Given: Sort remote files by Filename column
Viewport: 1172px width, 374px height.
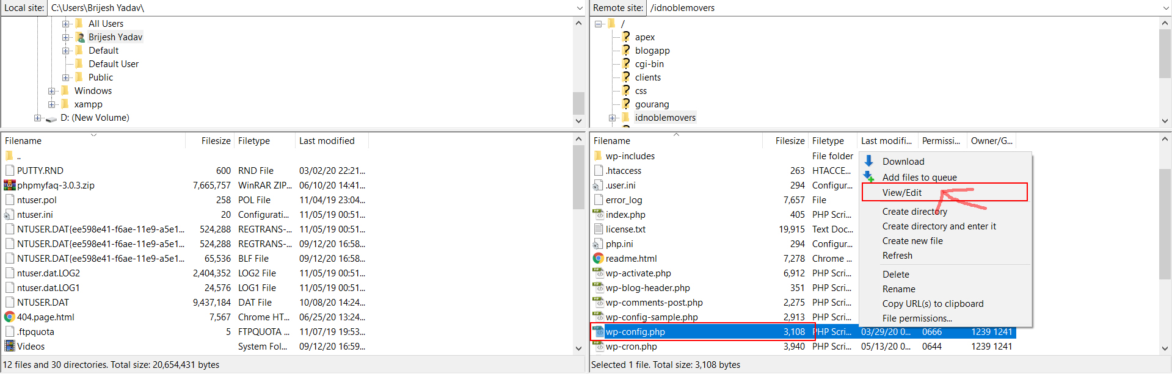Looking at the screenshot, I should 676,140.
